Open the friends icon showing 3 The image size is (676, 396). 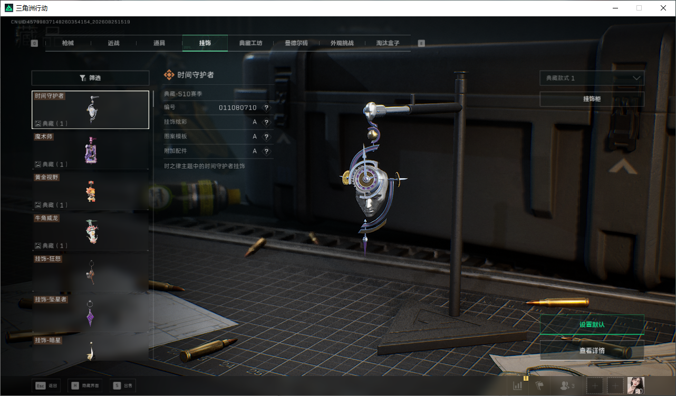pos(567,386)
